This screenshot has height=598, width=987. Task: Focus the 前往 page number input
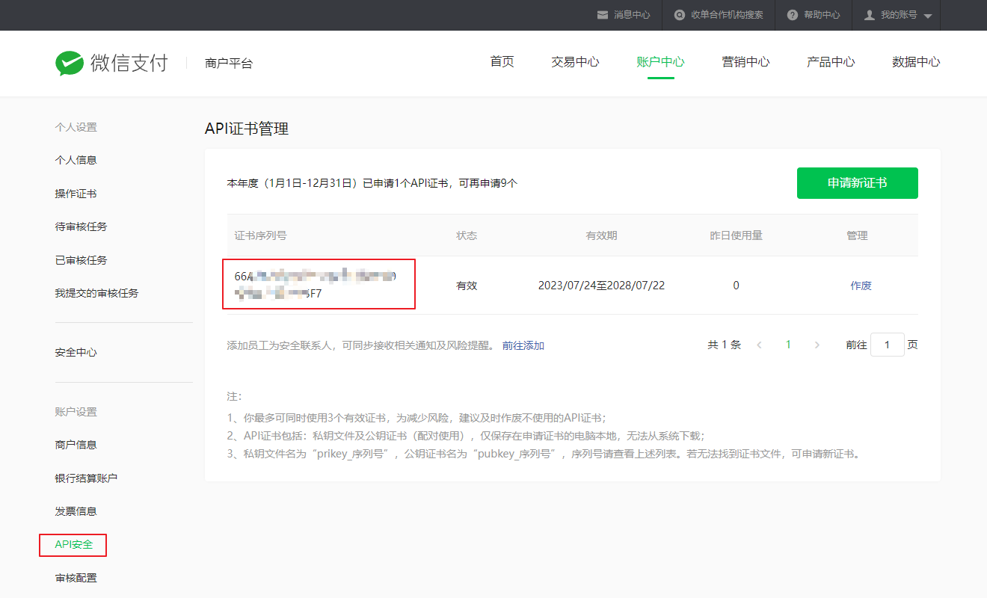coord(888,345)
